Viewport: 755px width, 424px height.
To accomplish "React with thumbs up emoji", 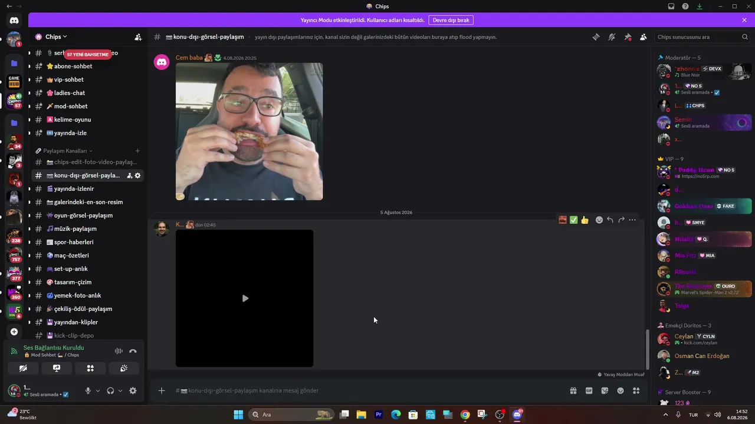I will [585, 220].
